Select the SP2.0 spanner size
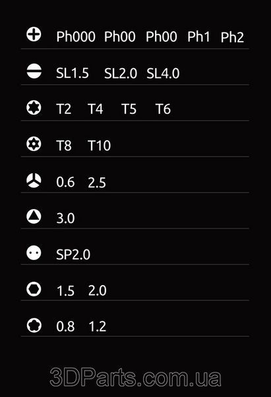 pos(73,255)
